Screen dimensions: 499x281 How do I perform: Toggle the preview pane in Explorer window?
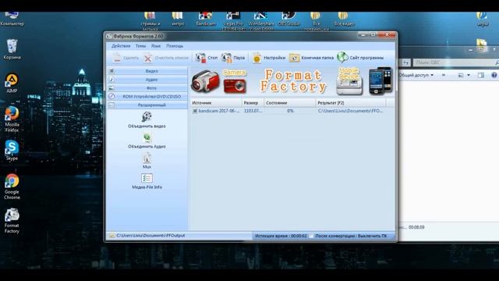point(481,75)
